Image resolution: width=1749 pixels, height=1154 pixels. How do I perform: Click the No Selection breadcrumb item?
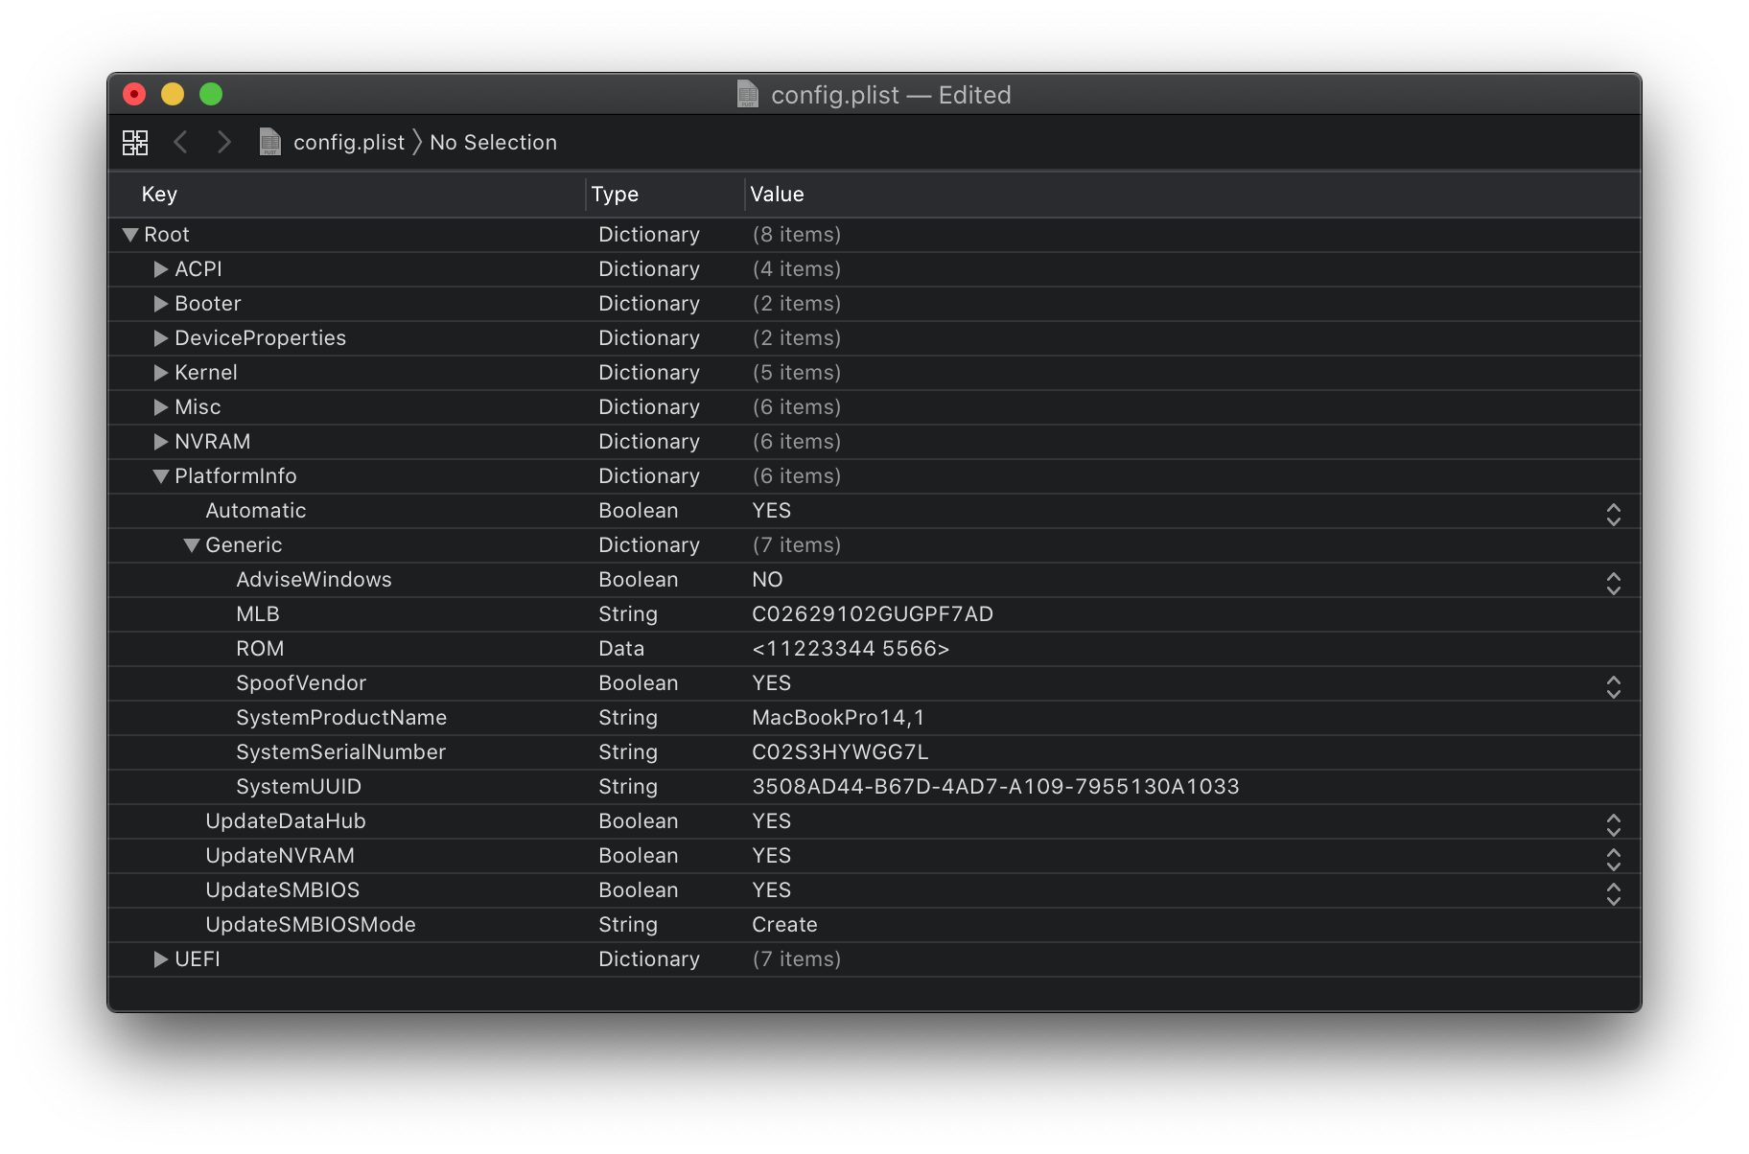pyautogui.click(x=493, y=143)
